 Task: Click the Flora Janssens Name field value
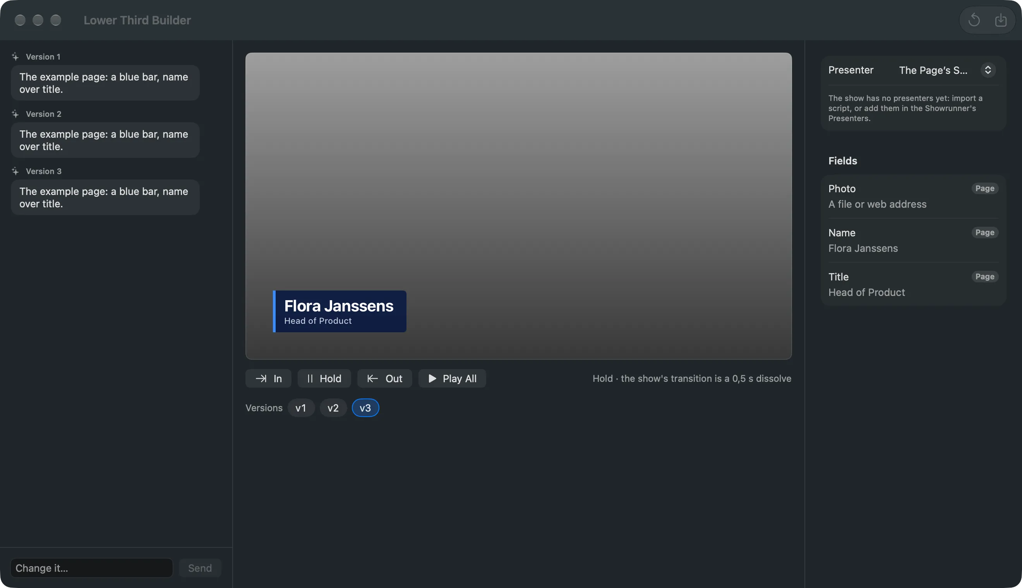coord(863,249)
